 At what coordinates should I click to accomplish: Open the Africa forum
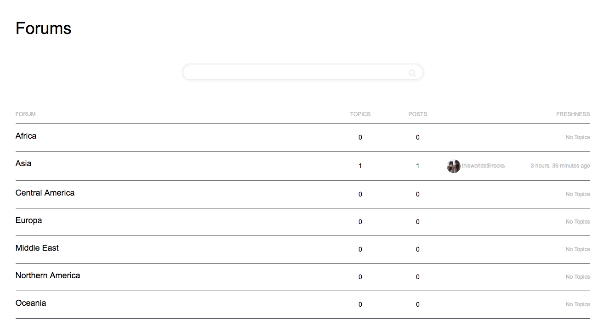point(26,136)
